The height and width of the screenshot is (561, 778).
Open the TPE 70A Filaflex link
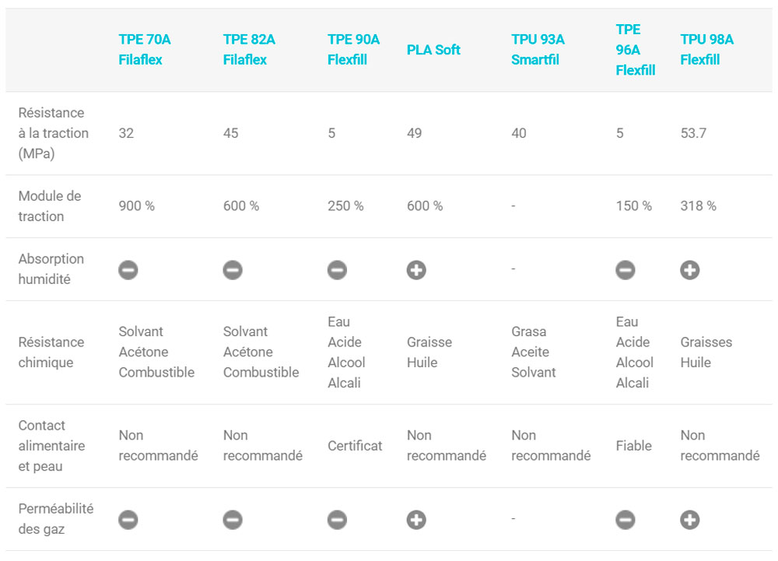tap(140, 50)
